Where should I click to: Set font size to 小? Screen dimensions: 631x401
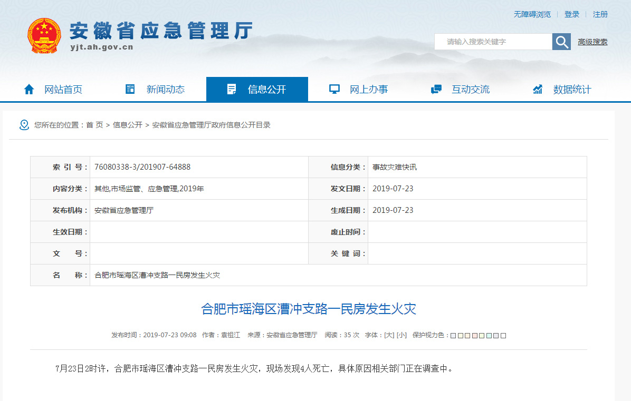pyautogui.click(x=401, y=335)
